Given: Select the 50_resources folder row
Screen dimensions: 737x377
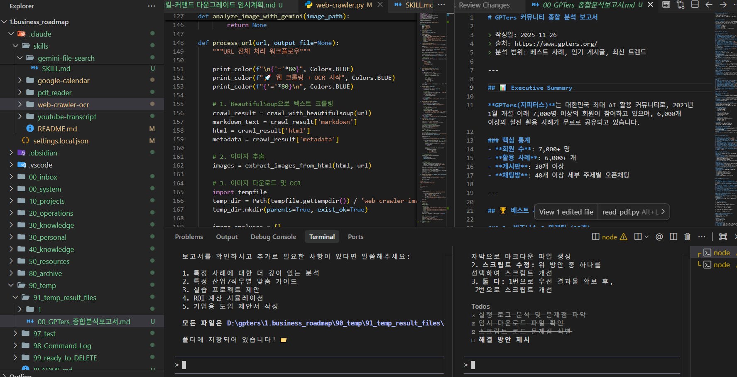Looking at the screenshot, I should coord(82,261).
